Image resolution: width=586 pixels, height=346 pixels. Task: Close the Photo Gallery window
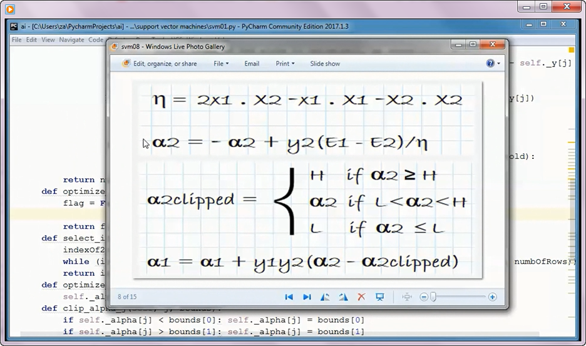492,44
